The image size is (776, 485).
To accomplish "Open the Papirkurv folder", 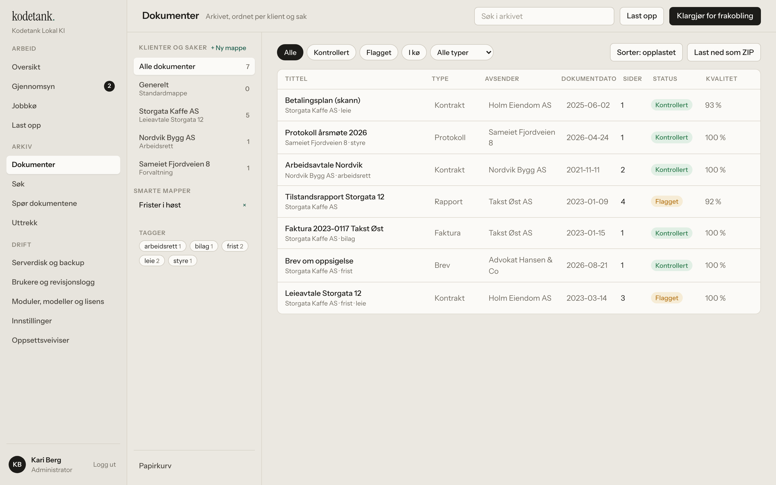I will pyautogui.click(x=194, y=466).
